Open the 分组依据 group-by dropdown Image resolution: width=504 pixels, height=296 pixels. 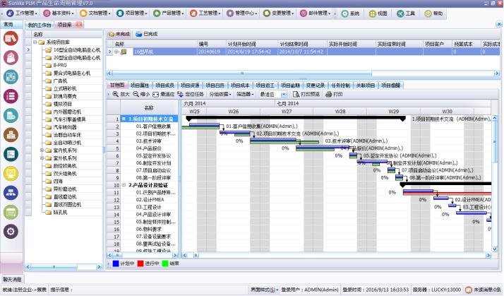coord(220,94)
